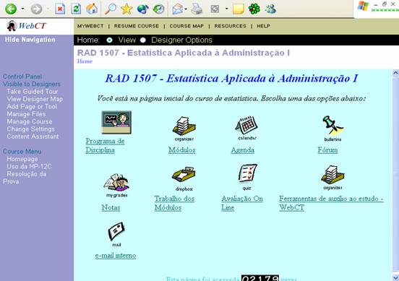
Task: Click Hide Navigation toggle
Action: pos(30,40)
